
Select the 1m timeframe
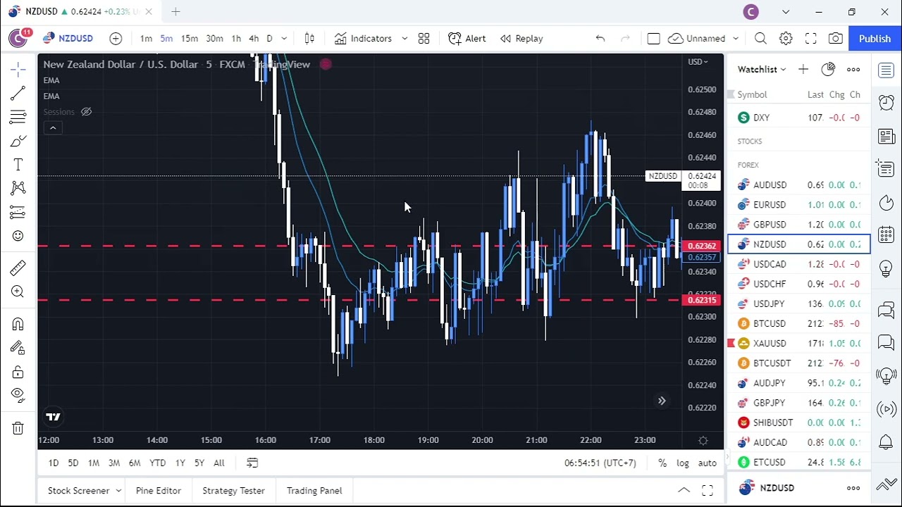146,39
